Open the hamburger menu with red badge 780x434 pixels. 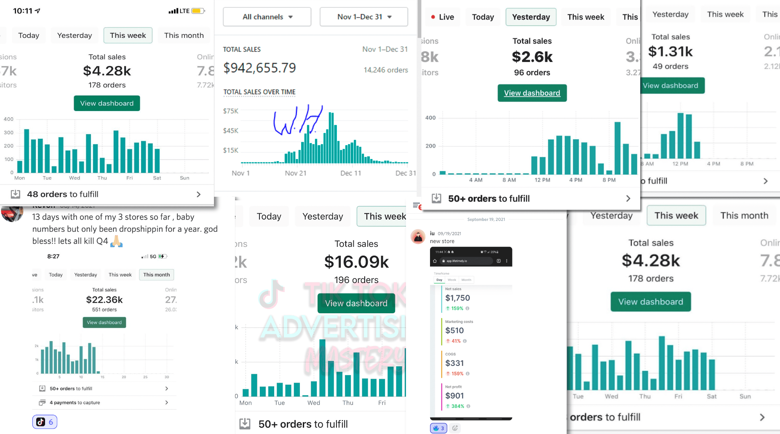coord(416,205)
